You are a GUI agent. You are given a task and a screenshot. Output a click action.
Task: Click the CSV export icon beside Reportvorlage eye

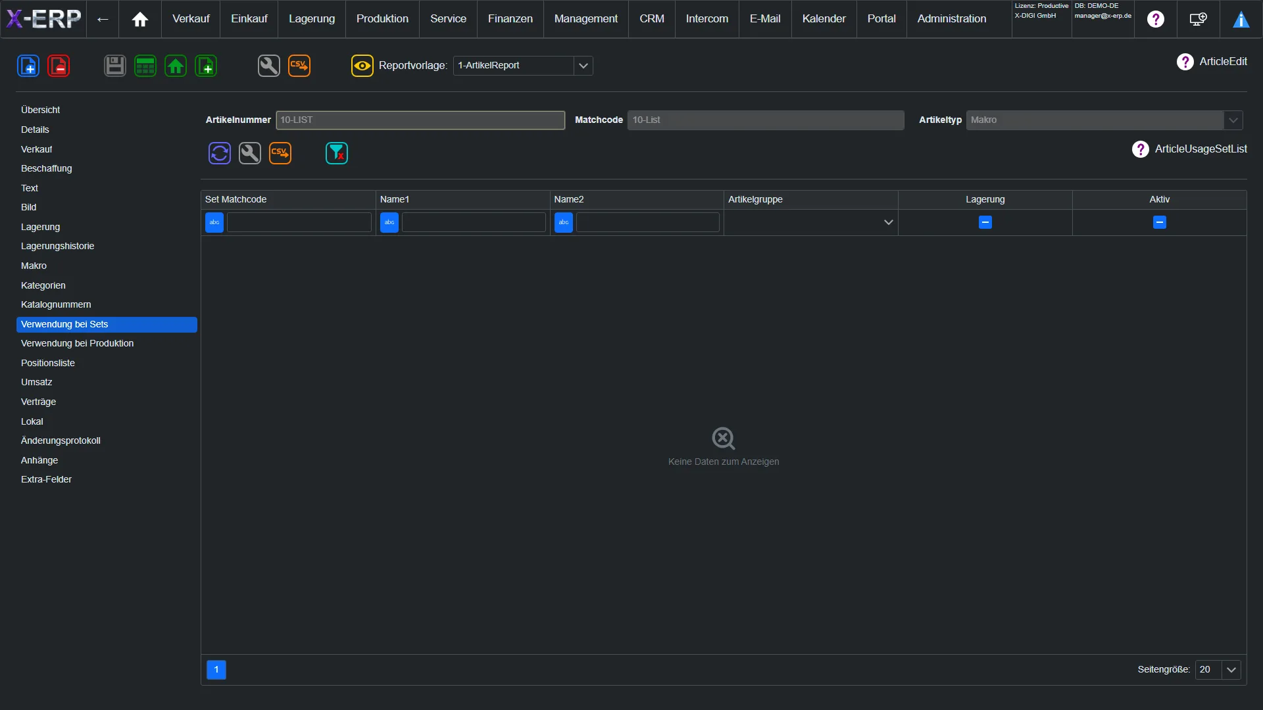tap(299, 66)
